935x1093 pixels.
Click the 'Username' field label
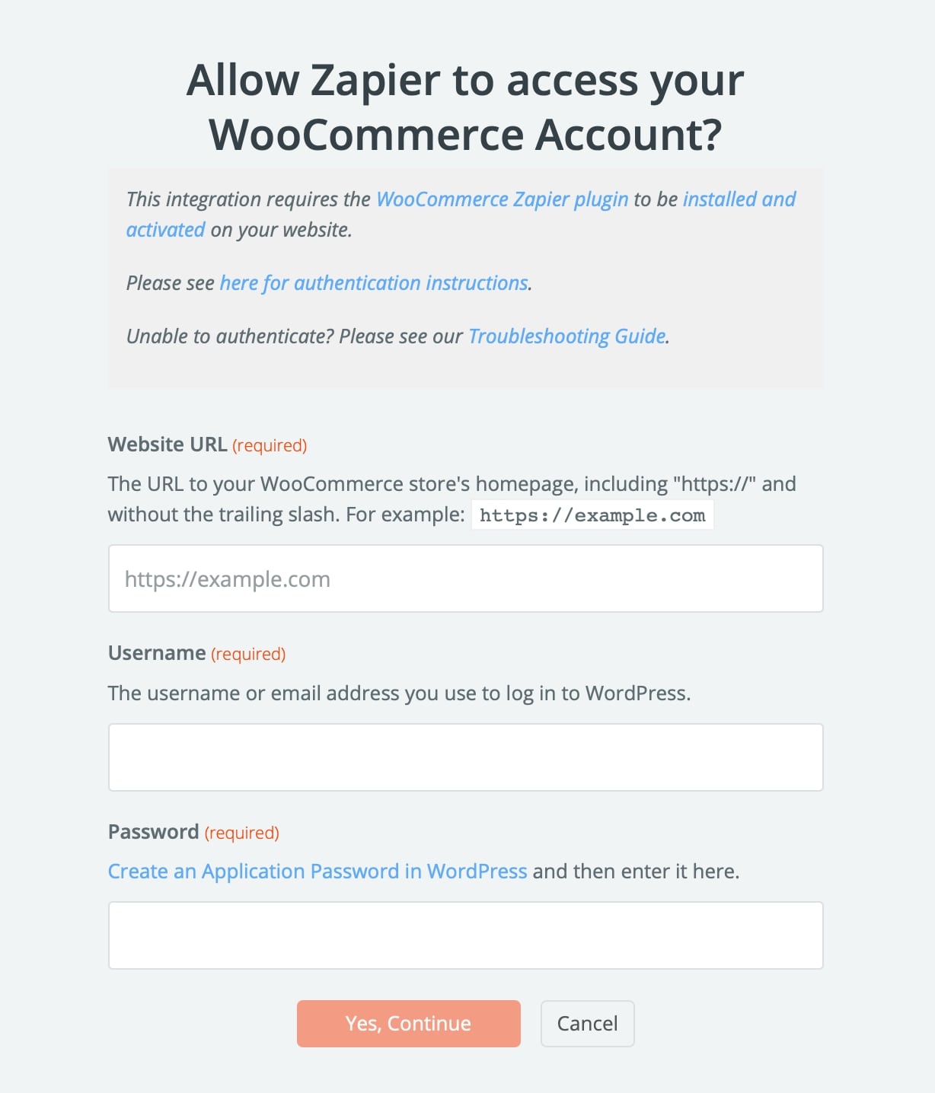click(157, 653)
